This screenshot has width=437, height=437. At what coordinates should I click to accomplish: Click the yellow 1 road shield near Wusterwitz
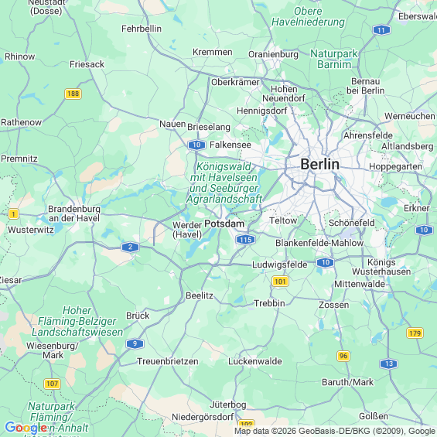(x=13, y=214)
